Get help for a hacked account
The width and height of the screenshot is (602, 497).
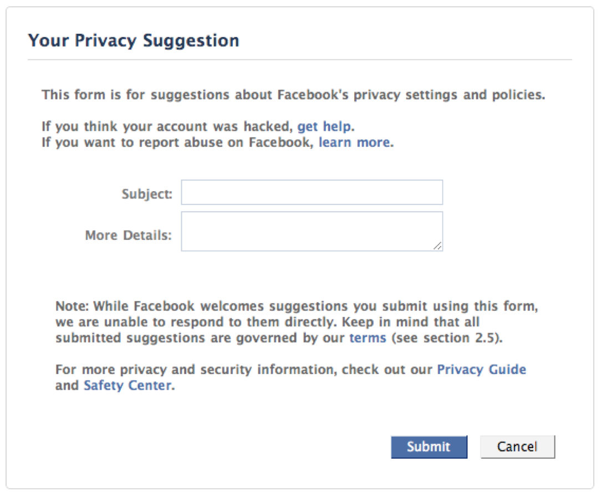[x=324, y=127]
